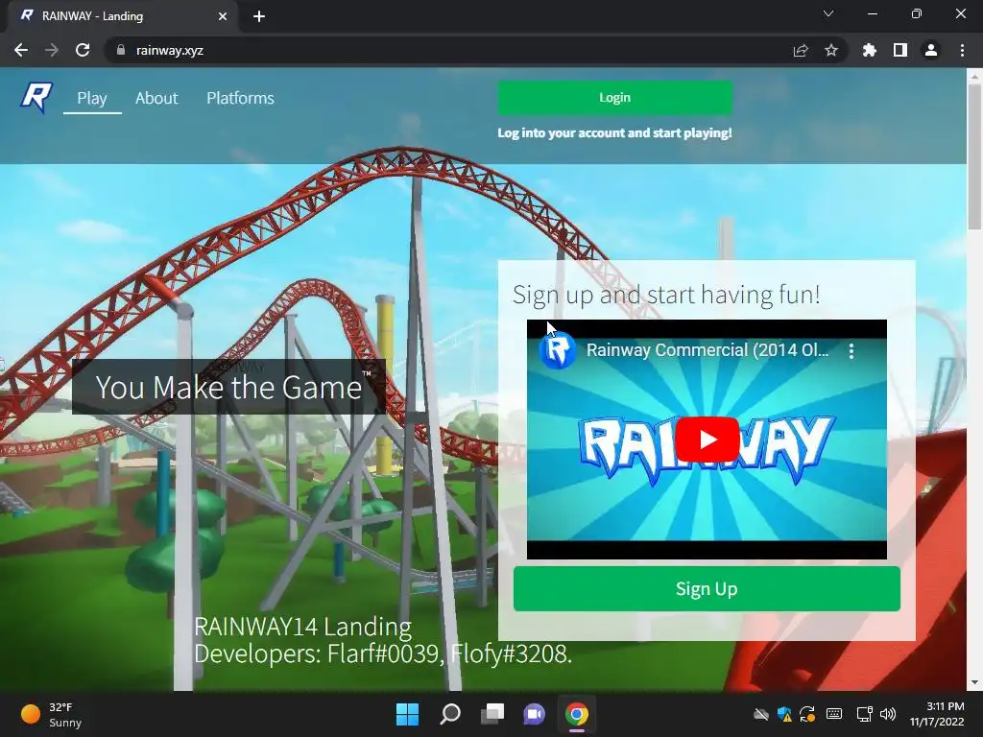Click the padlock site info icon
This screenshot has height=737, width=983.
pyautogui.click(x=120, y=50)
